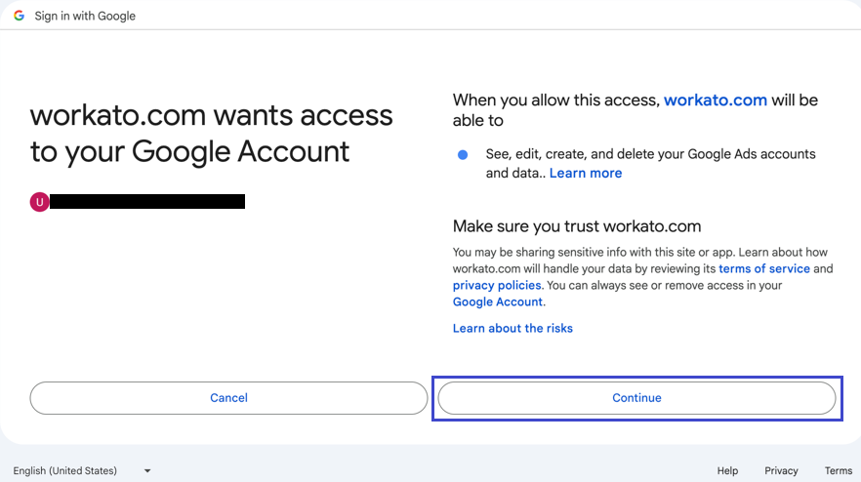This screenshot has height=482, width=861.
Task: Open Learn about the risks link
Action: click(512, 328)
